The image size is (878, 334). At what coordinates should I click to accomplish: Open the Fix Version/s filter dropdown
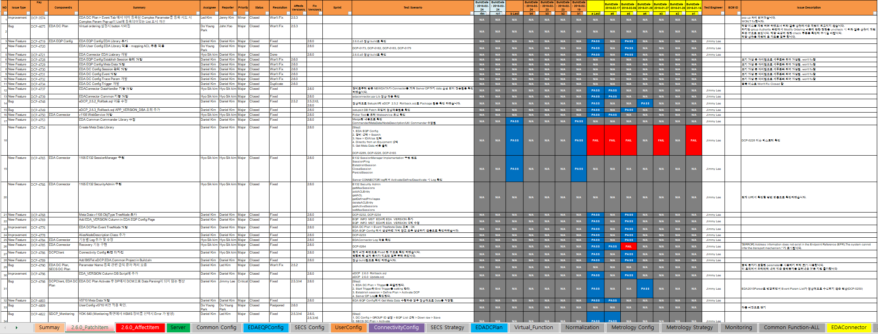[x=320, y=13]
